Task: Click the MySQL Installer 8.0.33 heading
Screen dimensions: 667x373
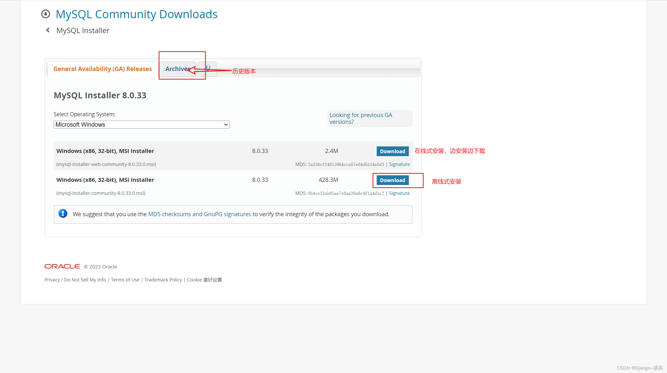Action: point(100,95)
